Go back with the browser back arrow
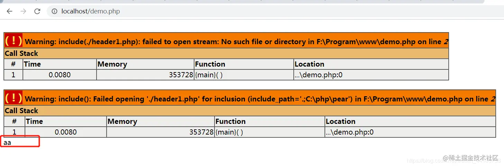 point(9,11)
